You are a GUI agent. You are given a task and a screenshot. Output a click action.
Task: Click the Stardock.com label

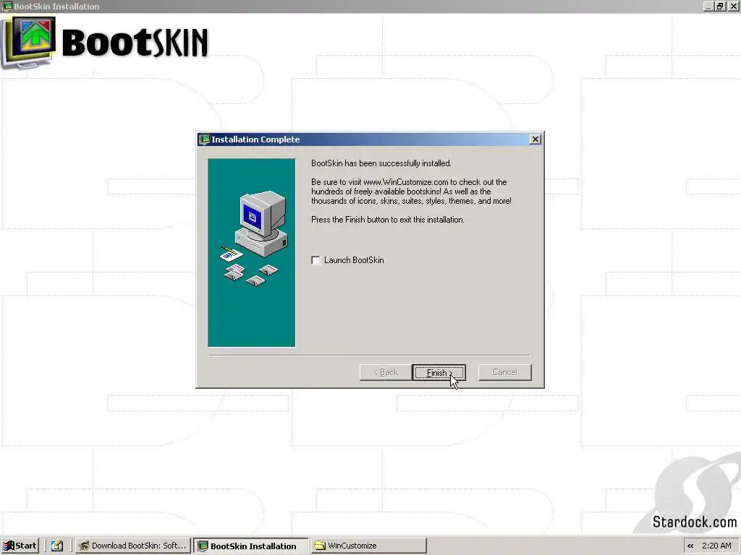(x=694, y=522)
